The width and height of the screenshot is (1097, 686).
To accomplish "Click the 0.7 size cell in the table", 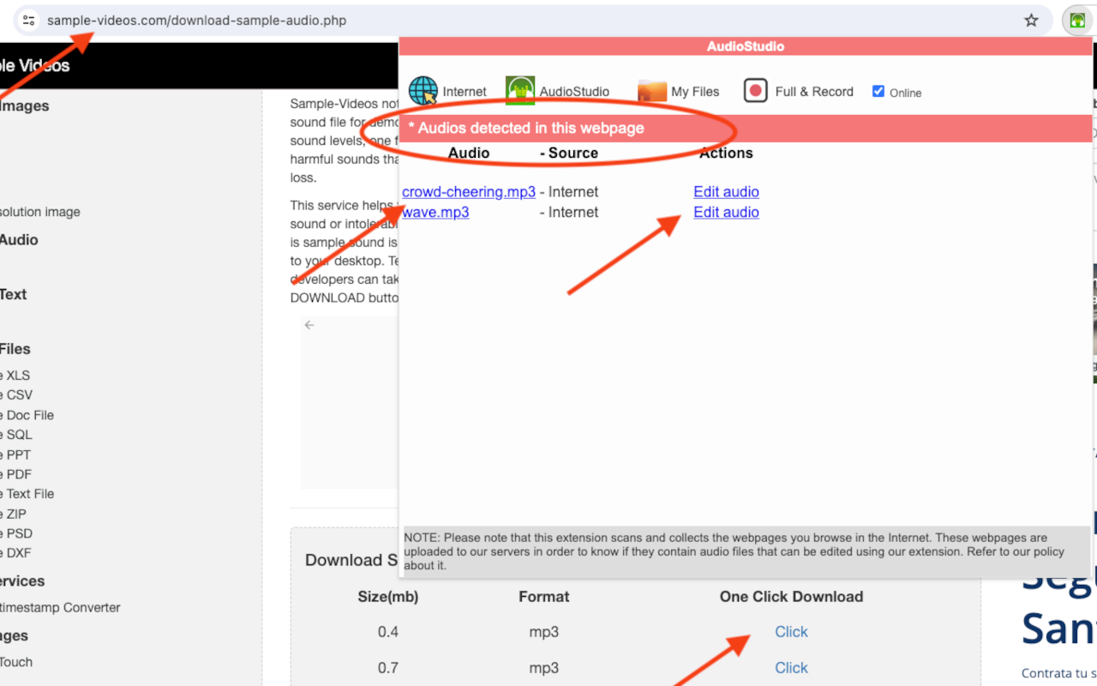I will 388,668.
